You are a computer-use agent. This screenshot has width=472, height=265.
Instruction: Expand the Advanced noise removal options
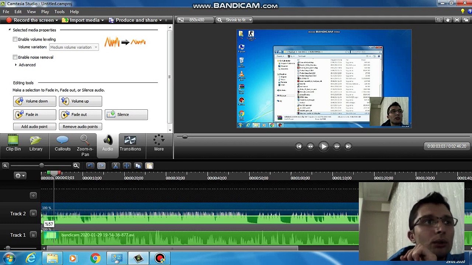tap(16, 65)
